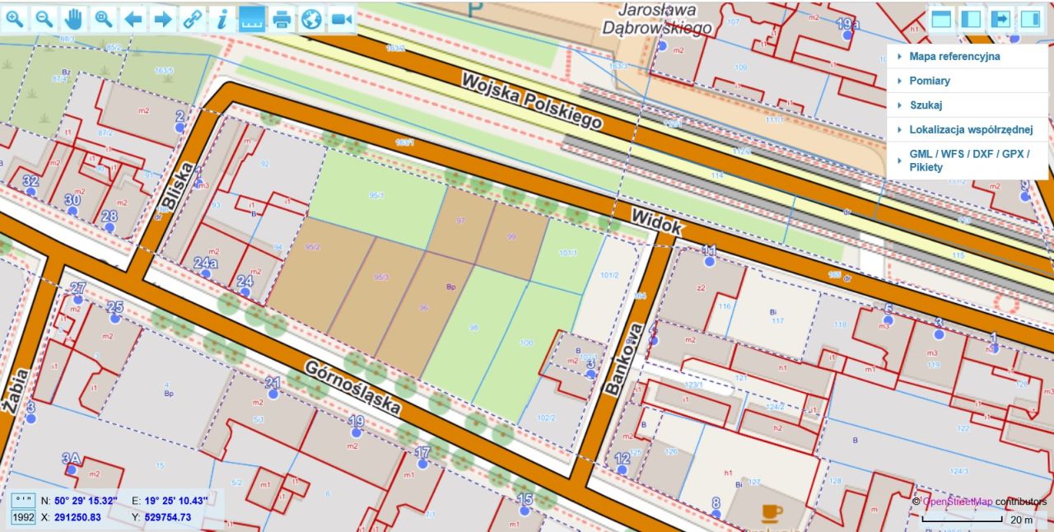Click the back navigation arrow in toolbar
The image size is (1054, 532).
point(133,18)
